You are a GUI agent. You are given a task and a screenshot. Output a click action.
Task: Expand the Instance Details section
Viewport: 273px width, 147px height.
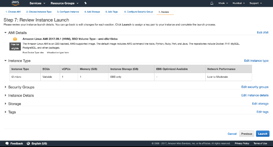(x=5, y=95)
